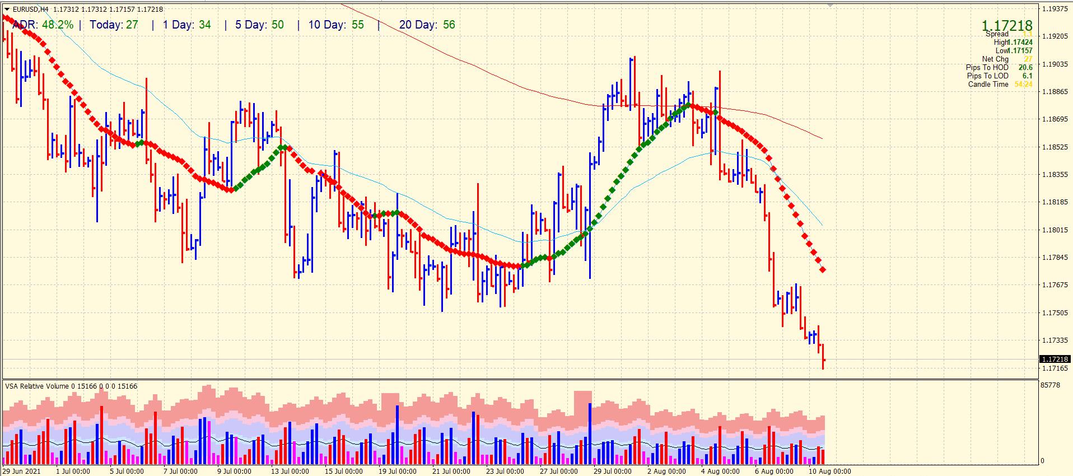Click the 20 Day: 56 range label
Image resolution: width=1073 pixels, height=476 pixels.
427,25
